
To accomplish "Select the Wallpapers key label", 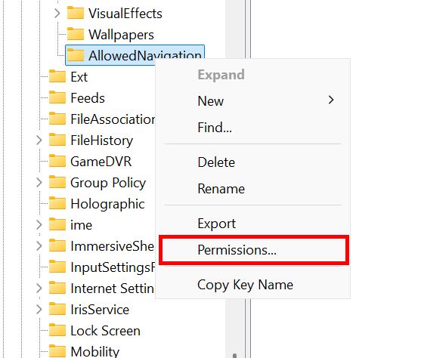I will tap(121, 35).
